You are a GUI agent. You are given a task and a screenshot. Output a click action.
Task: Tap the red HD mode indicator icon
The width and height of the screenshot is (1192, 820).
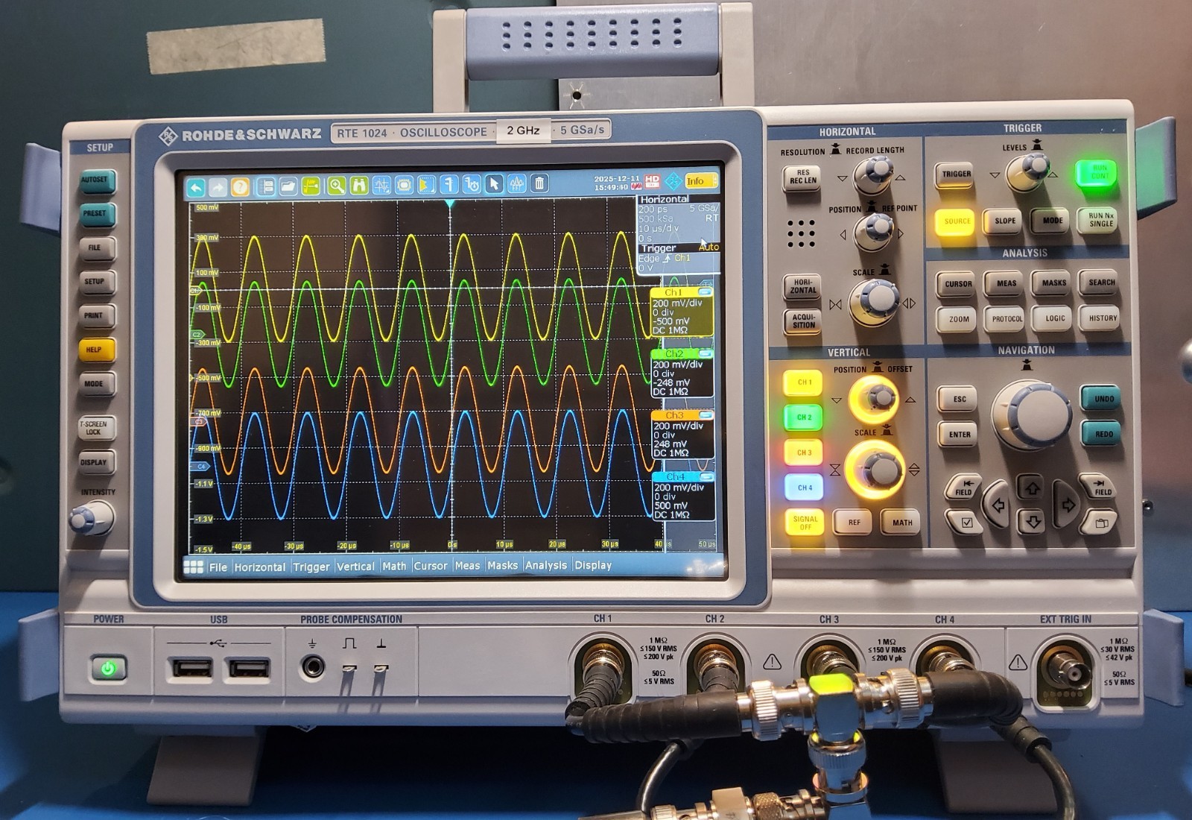pos(652,181)
